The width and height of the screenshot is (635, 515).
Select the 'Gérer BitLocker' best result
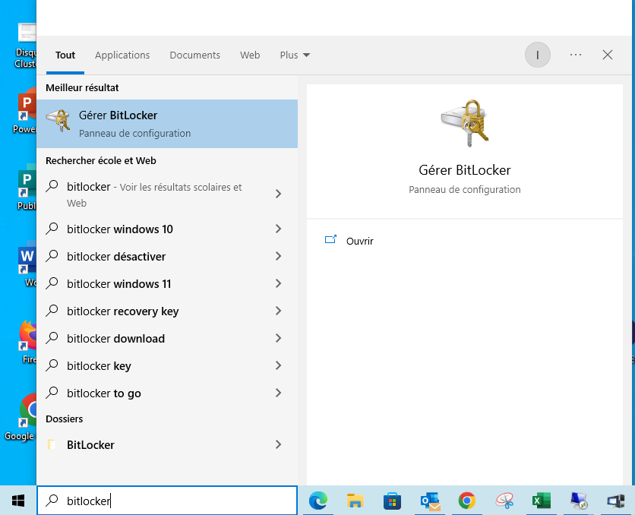click(167, 124)
